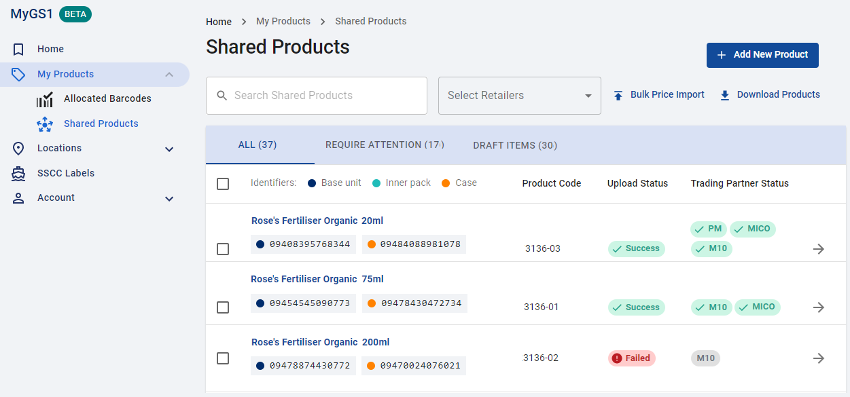850x397 pixels.
Task: Go to My Products in the breadcrumb
Action: click(x=283, y=22)
